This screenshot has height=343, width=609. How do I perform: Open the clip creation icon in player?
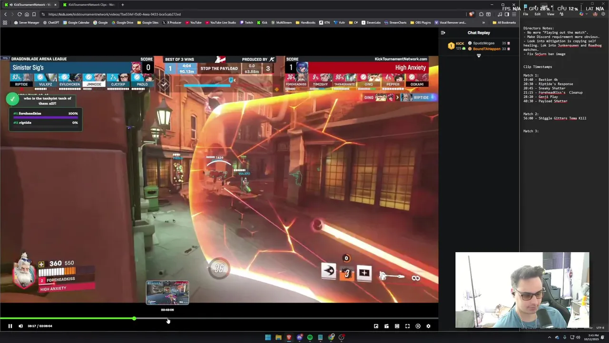click(x=386, y=326)
